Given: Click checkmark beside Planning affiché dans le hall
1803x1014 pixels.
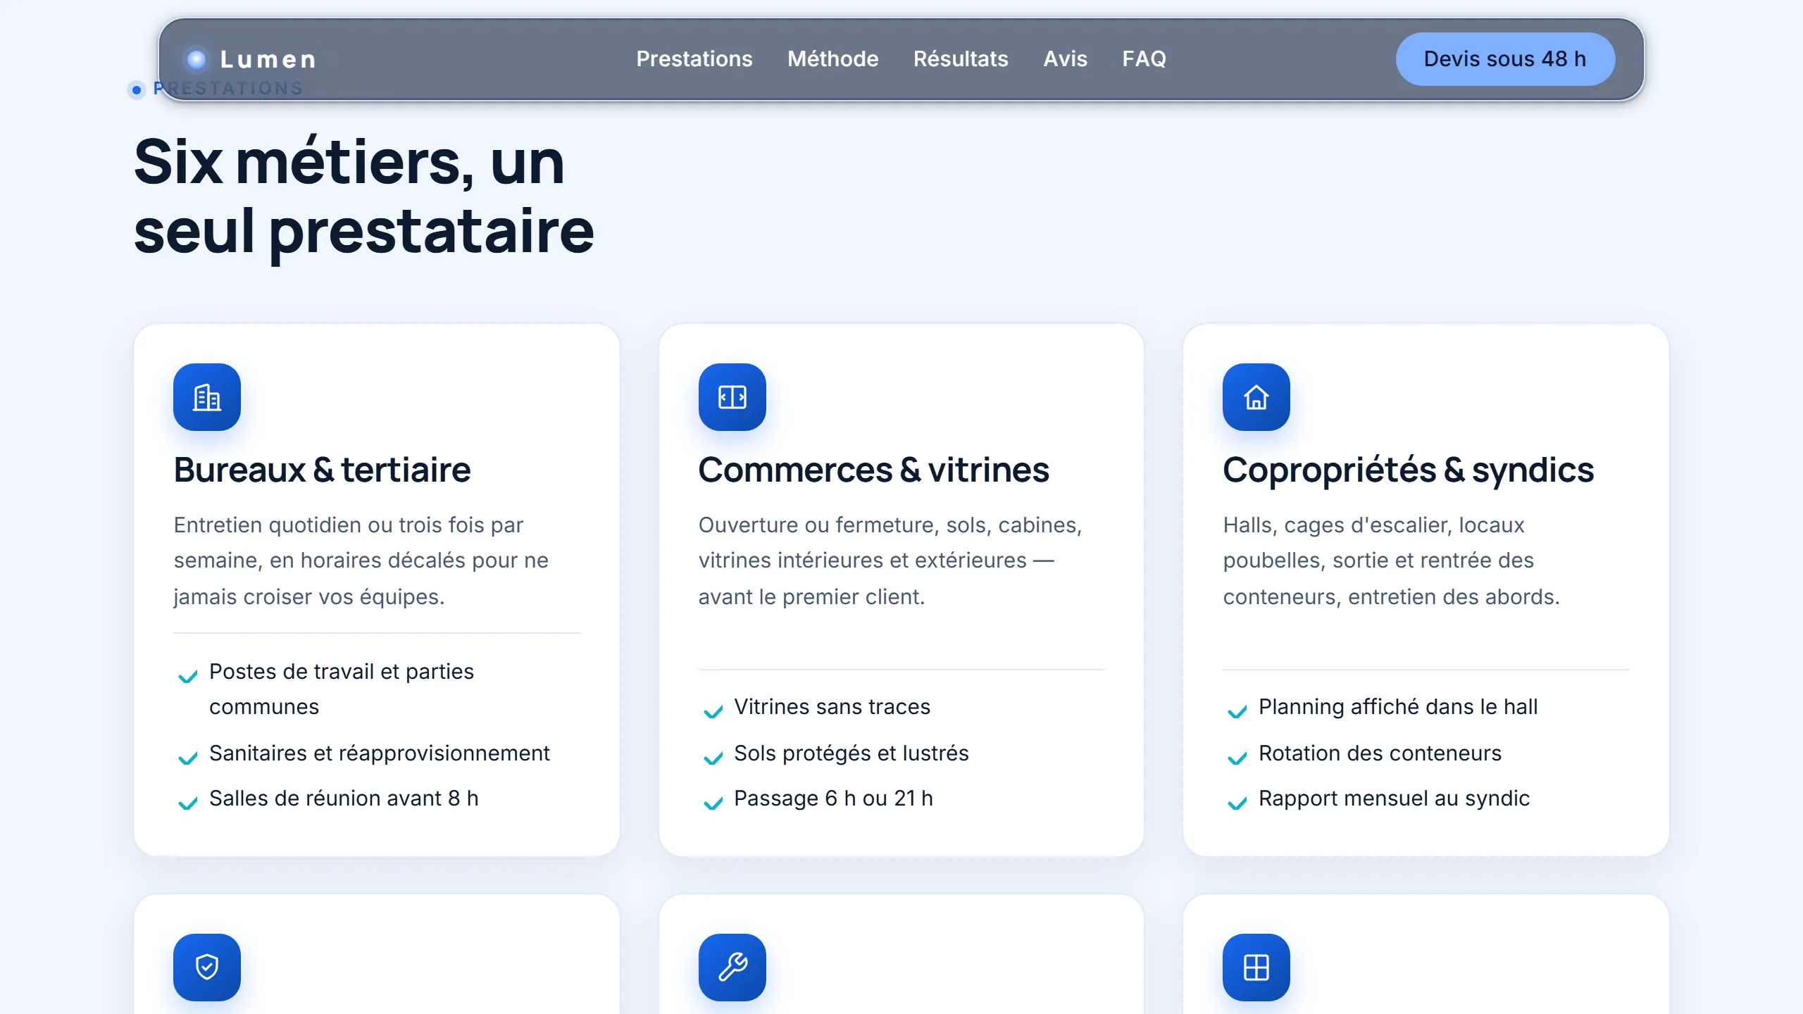Looking at the screenshot, I should 1237,712.
